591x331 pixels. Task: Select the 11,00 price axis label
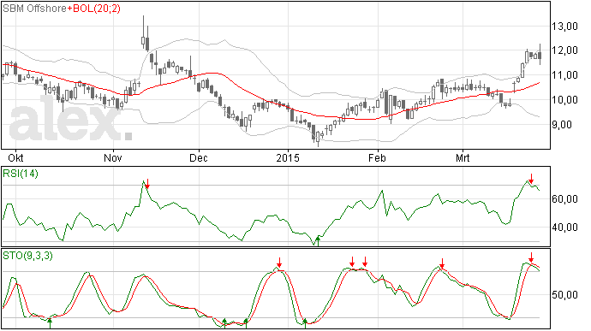[x=564, y=75]
